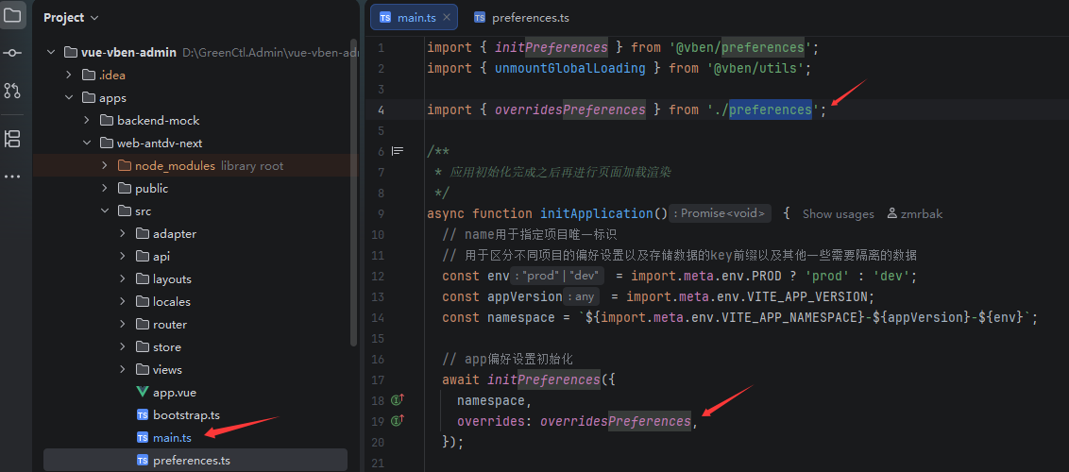The height and width of the screenshot is (472, 1069).
Task: Expand the .idea folder
Action: point(68,75)
